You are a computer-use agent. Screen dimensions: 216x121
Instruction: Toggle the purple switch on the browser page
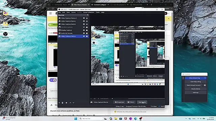53,80
